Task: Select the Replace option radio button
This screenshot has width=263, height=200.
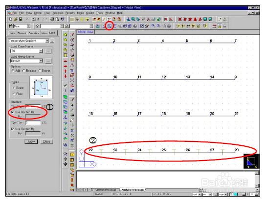Action: [23, 71]
